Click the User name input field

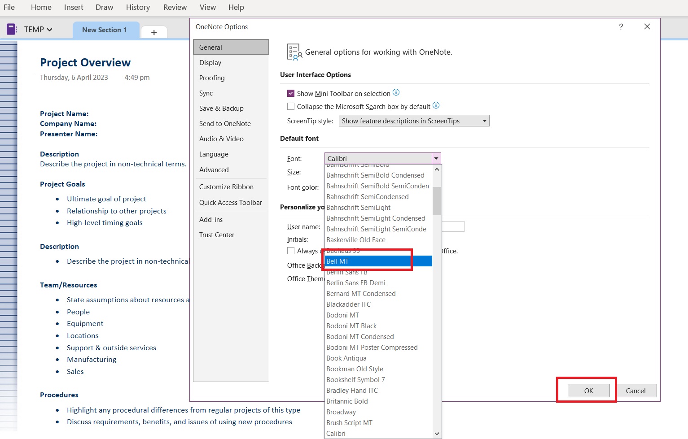pyautogui.click(x=453, y=226)
